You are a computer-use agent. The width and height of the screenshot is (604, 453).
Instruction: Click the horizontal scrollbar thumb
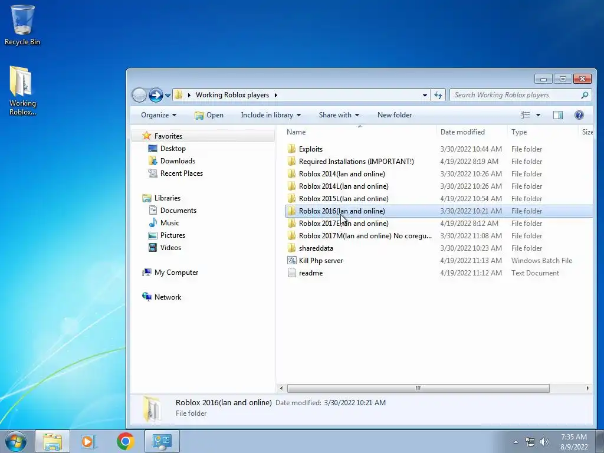[418, 388]
